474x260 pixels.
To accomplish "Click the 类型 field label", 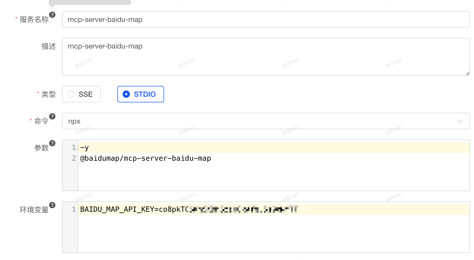I will click(x=48, y=94).
